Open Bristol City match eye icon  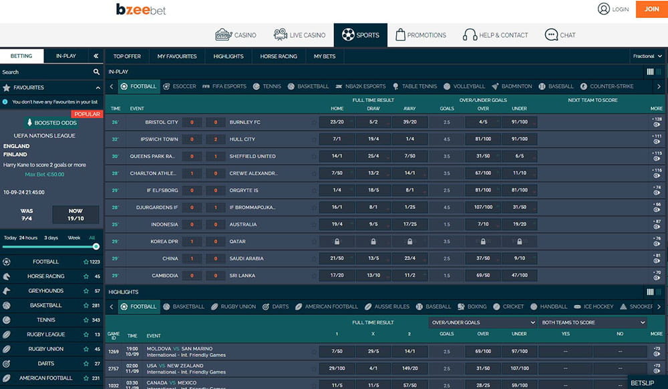tap(657, 125)
